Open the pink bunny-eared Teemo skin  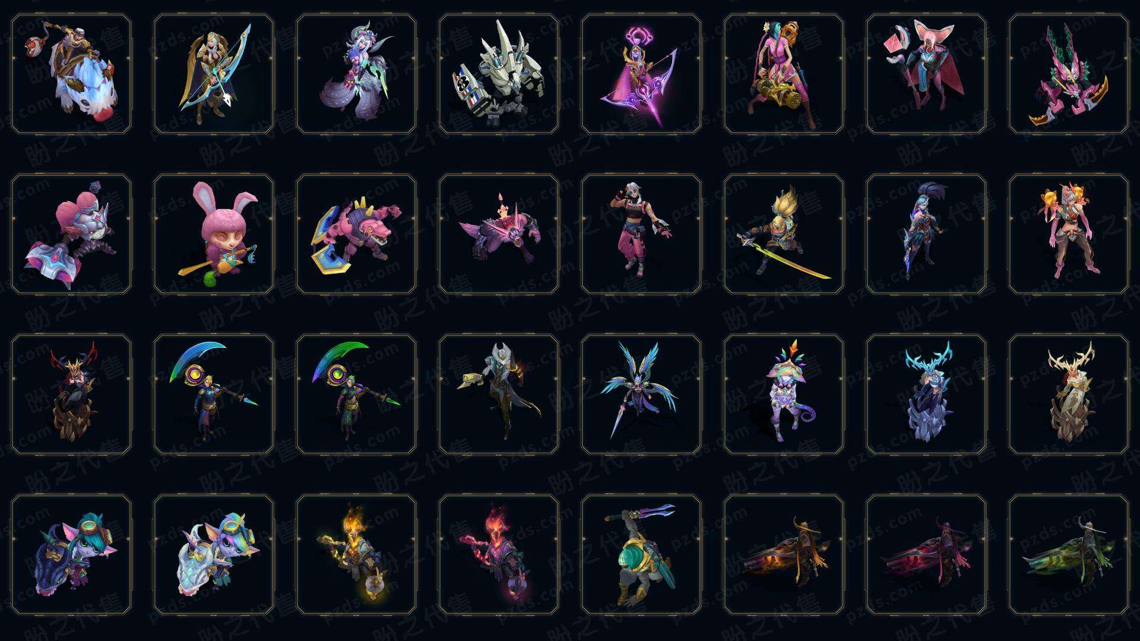[x=214, y=234]
